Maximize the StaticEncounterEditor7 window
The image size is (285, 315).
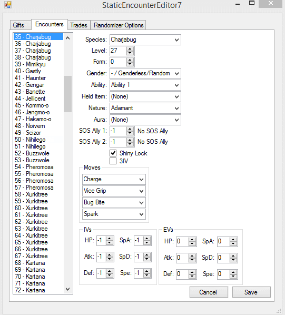point(252,3)
